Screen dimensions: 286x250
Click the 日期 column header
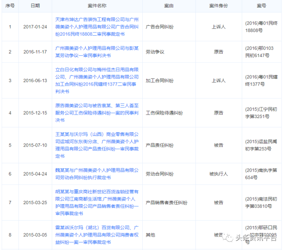pos(35,6)
